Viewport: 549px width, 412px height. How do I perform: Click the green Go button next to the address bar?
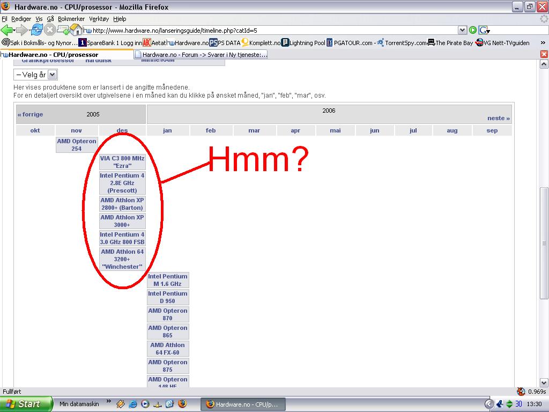(x=473, y=30)
